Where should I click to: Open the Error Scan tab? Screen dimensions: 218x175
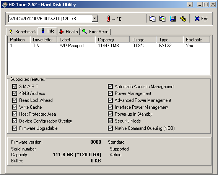pos(95,32)
